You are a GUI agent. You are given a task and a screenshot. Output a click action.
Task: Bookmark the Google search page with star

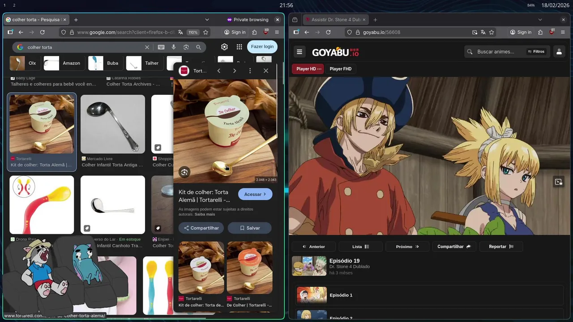coord(205,32)
